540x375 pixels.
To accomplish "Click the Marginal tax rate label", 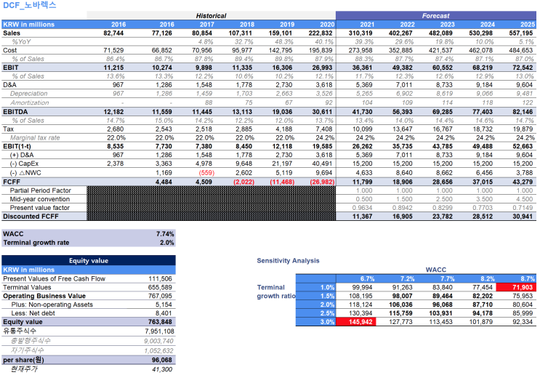I will tap(35, 138).
